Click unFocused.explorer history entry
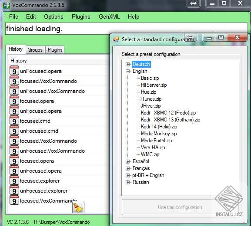The image size is (251, 226). 44,191
